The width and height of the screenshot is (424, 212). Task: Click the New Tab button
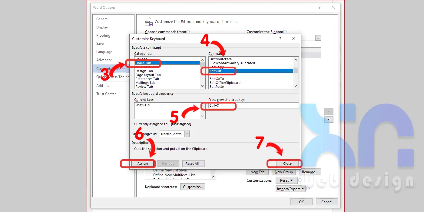point(257,172)
